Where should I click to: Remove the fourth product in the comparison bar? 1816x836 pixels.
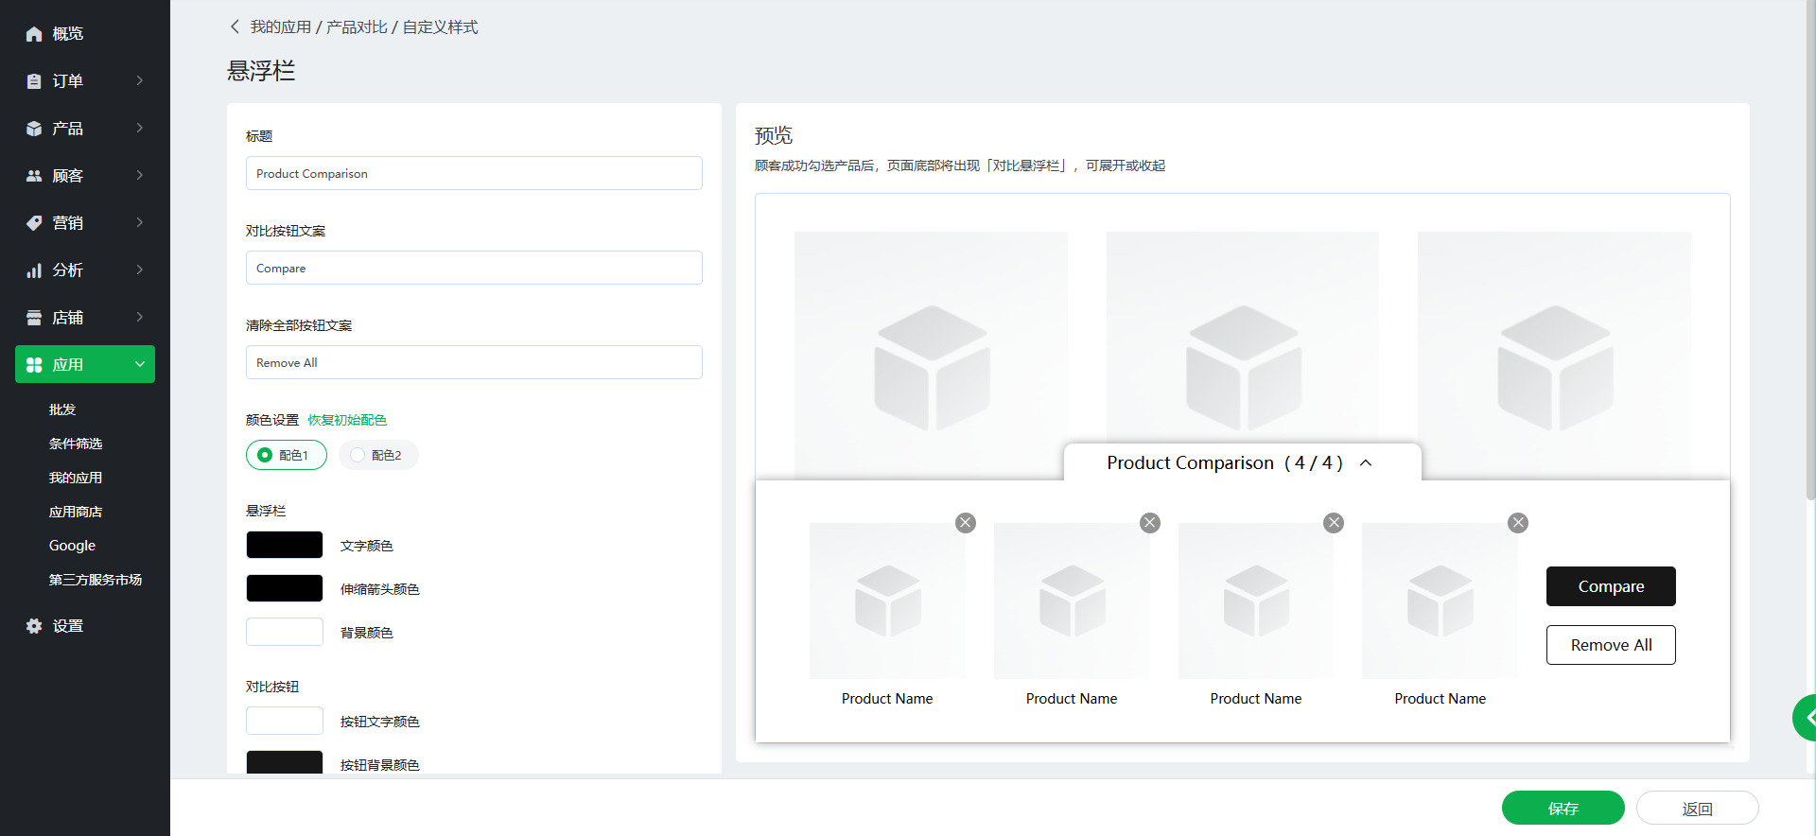pyautogui.click(x=1517, y=523)
